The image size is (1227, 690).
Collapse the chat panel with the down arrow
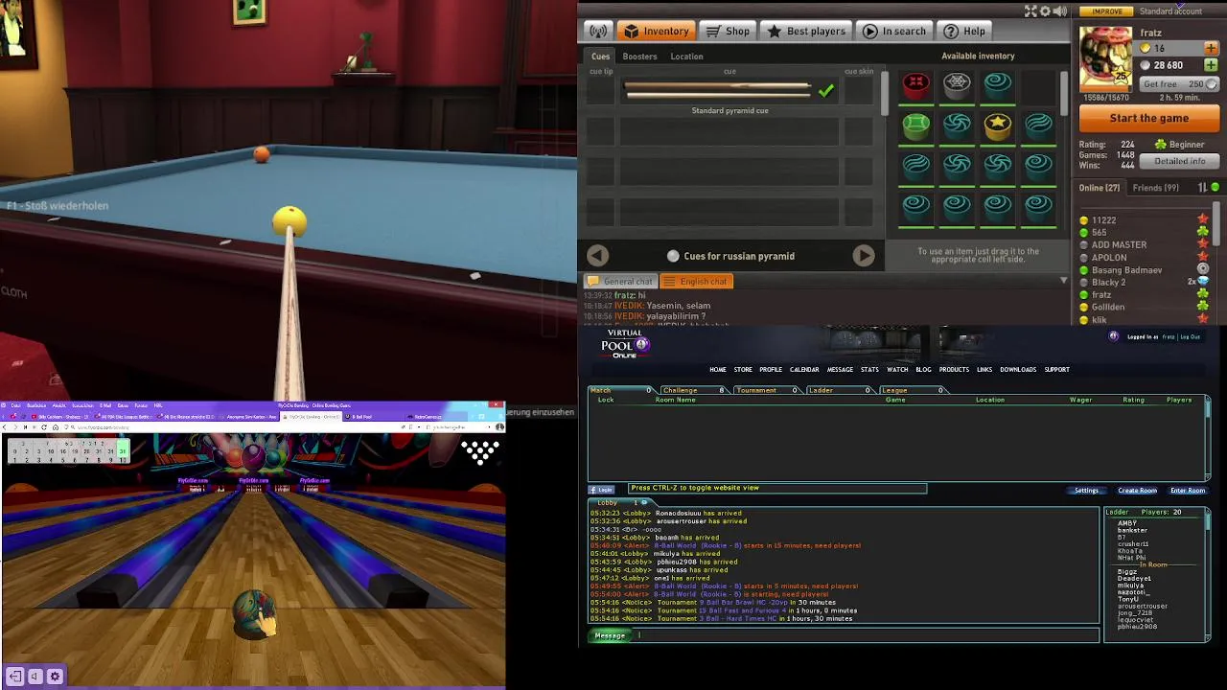pyautogui.click(x=1063, y=281)
